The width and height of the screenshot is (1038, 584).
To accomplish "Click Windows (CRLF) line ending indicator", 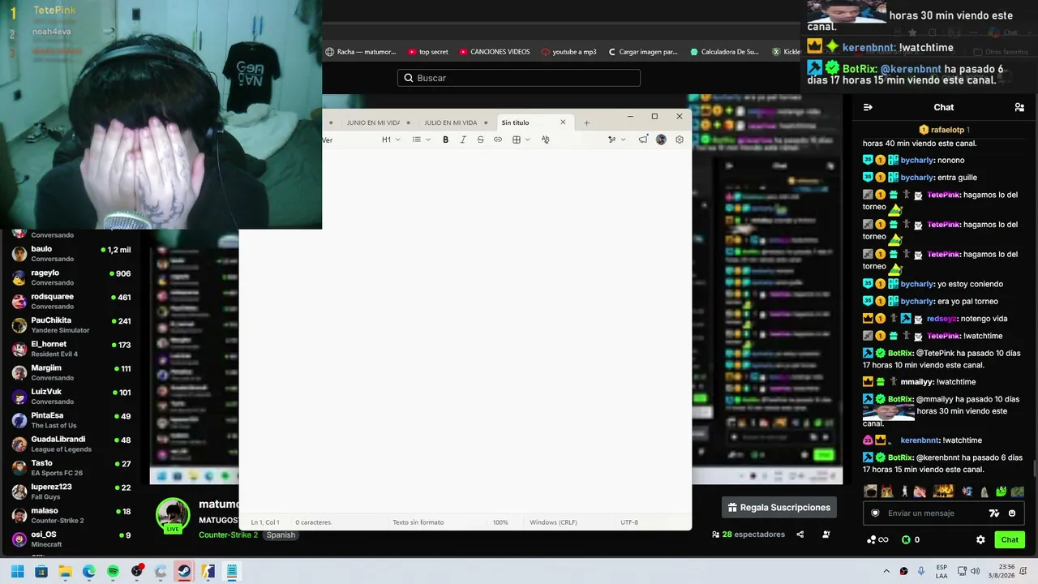I will point(553,522).
